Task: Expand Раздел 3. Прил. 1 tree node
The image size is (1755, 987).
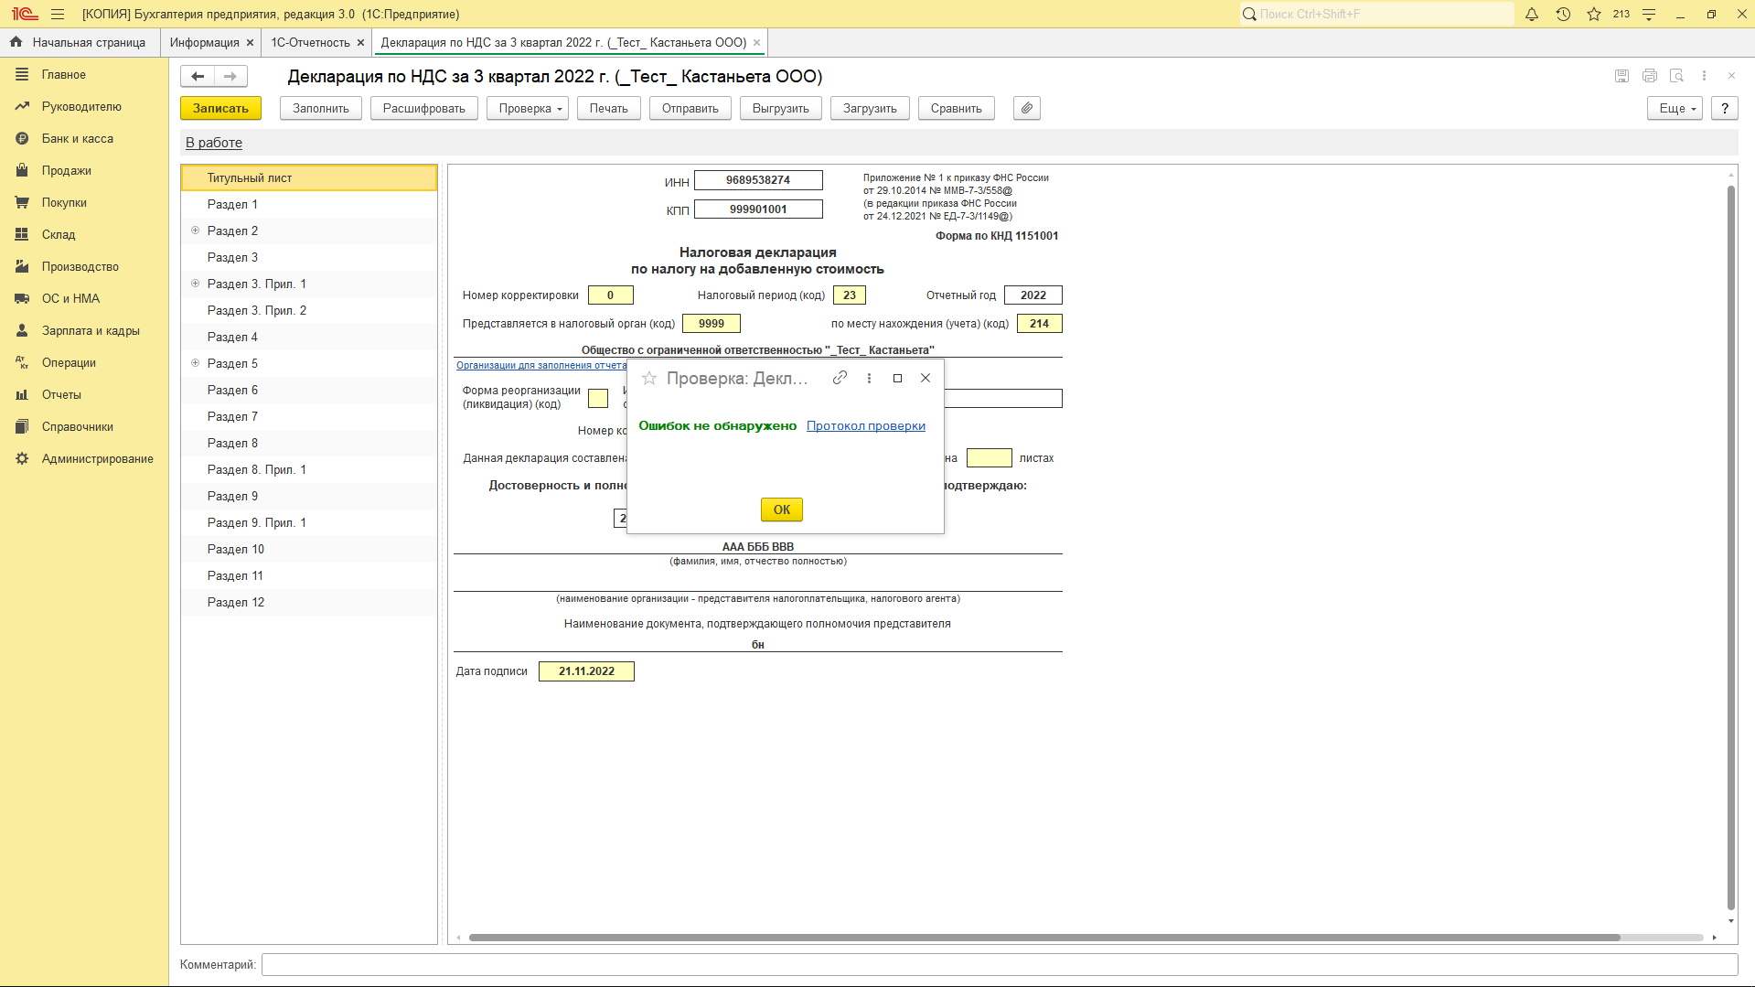Action: point(195,284)
